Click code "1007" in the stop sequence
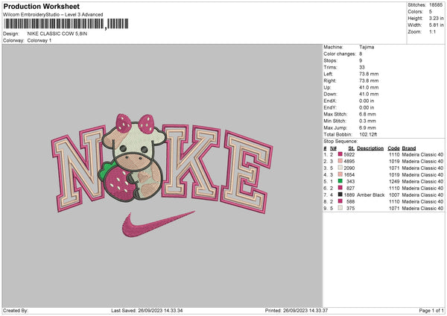 coord(394,195)
